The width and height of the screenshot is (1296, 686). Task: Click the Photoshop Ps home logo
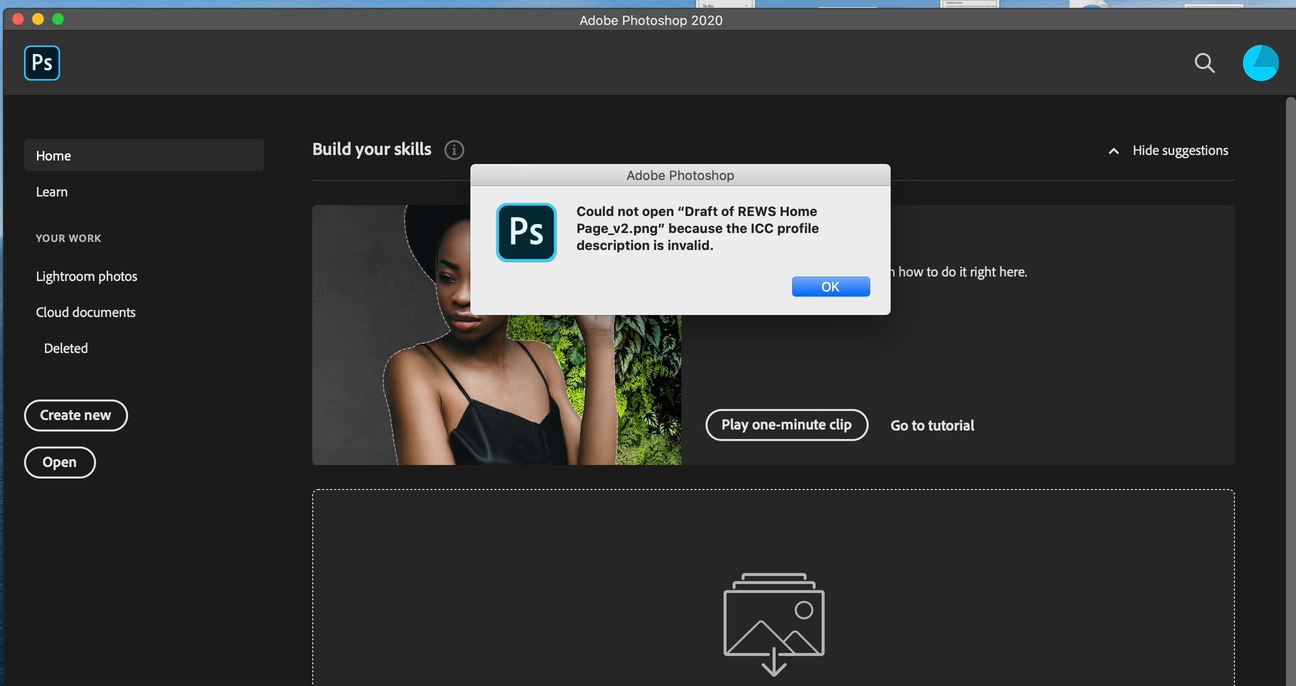(x=42, y=63)
